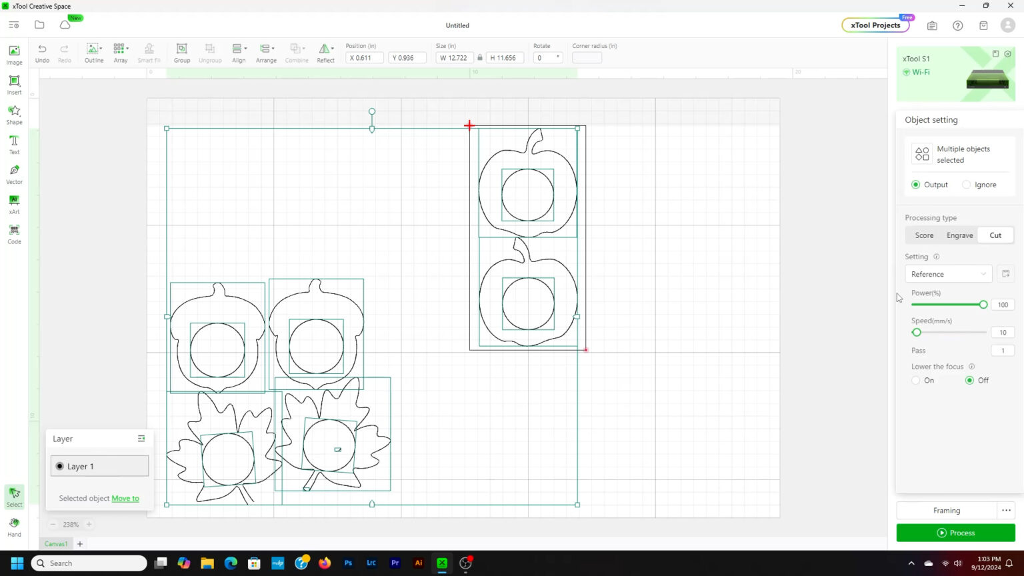Open the Reference setting dropdown

click(x=948, y=274)
